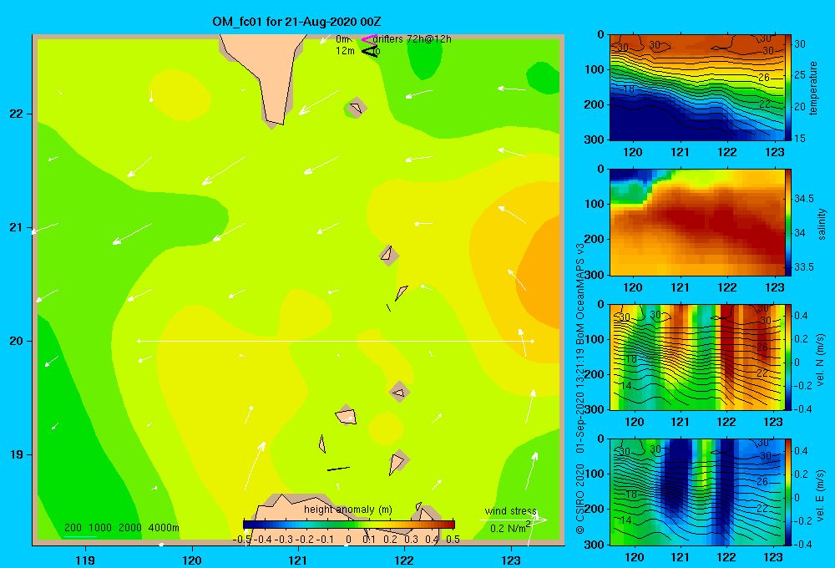Image resolution: width=835 pixels, height=568 pixels.
Task: Click longitude label 123 on main map
Action: tap(511, 560)
